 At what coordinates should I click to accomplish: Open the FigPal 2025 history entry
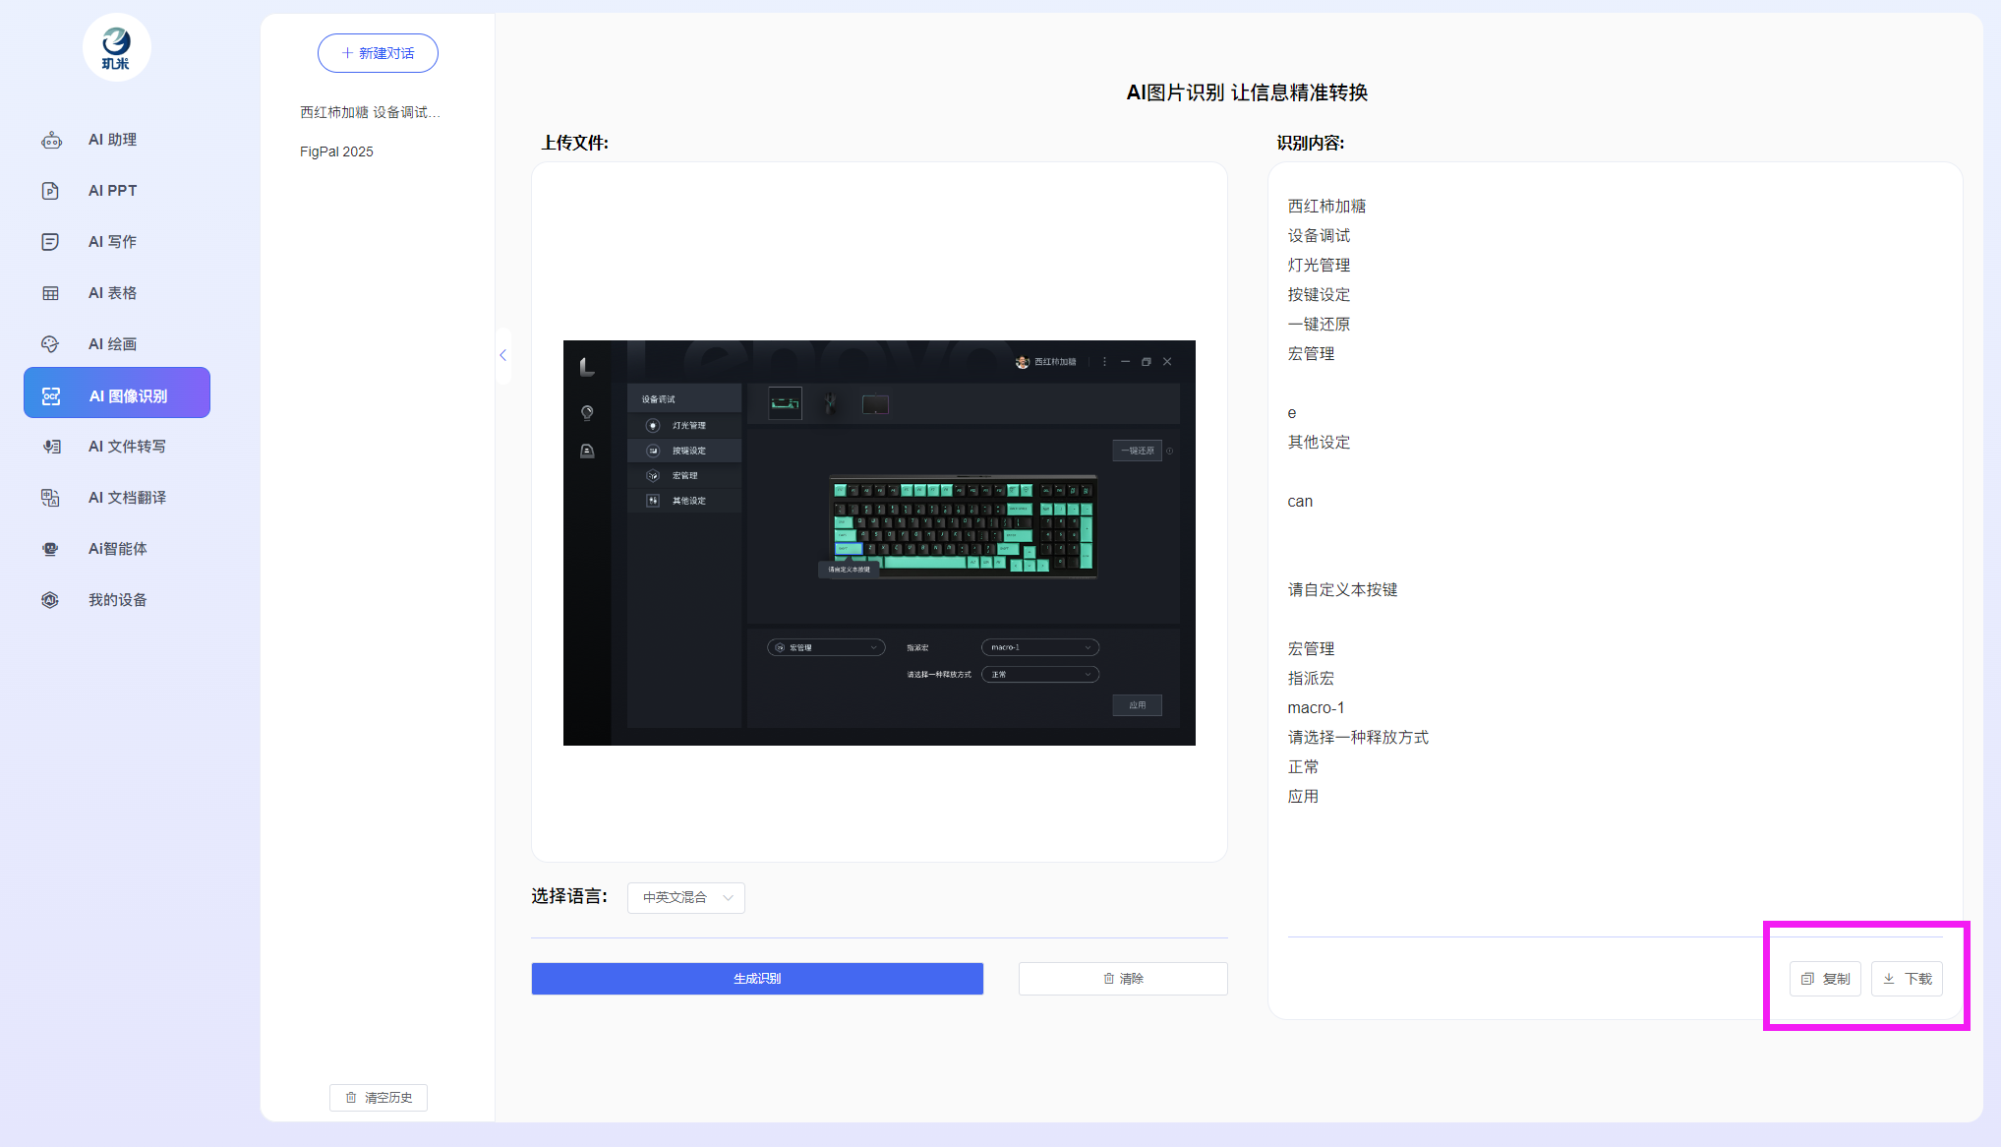pyautogui.click(x=336, y=151)
